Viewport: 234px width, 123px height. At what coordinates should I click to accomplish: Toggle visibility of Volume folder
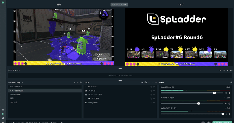click(154, 87)
